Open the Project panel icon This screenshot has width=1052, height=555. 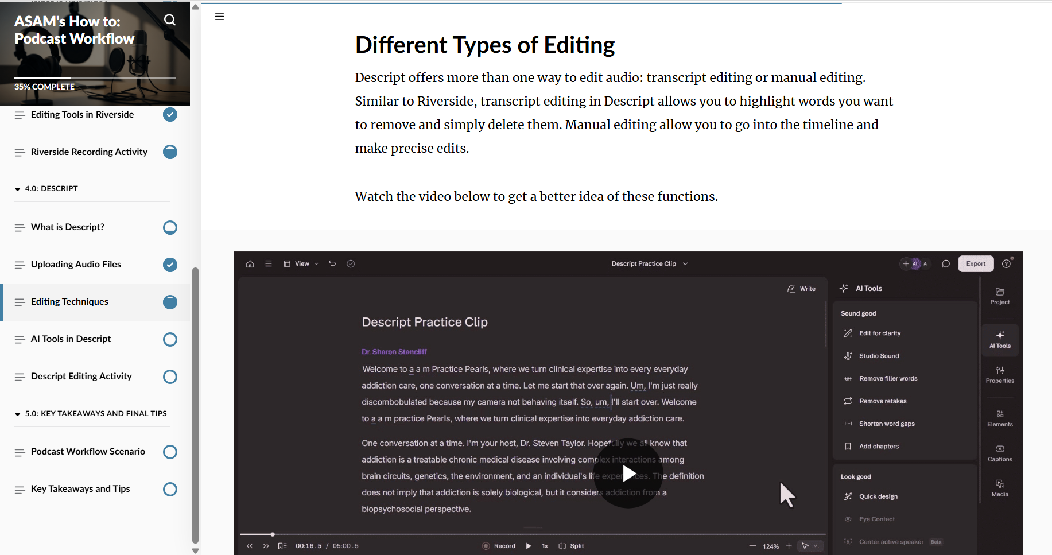point(1000,296)
